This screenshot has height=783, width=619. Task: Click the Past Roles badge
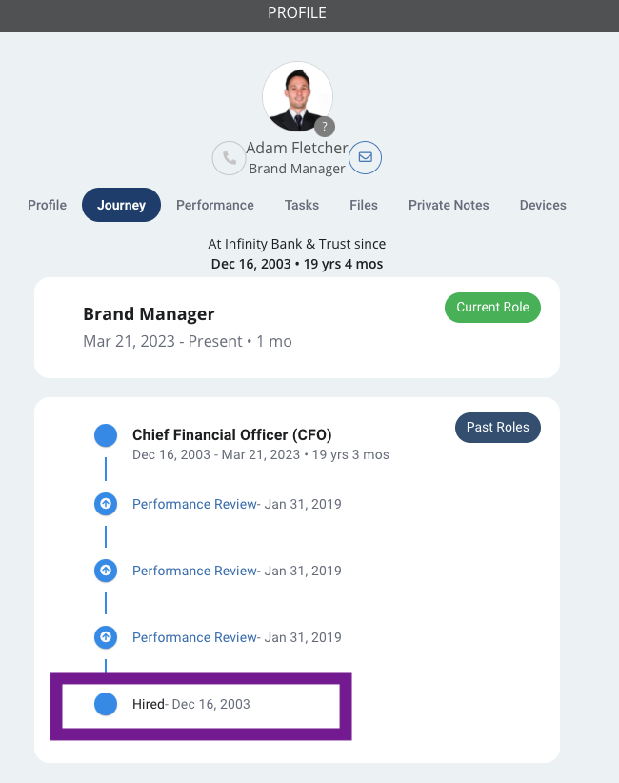[498, 428]
